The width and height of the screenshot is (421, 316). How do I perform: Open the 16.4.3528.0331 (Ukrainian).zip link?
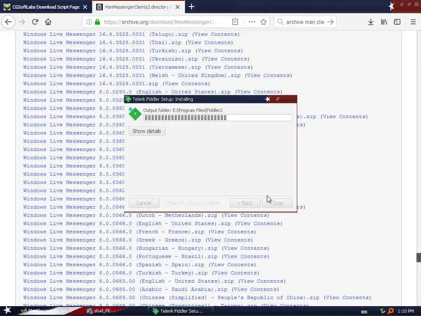click(110, 59)
